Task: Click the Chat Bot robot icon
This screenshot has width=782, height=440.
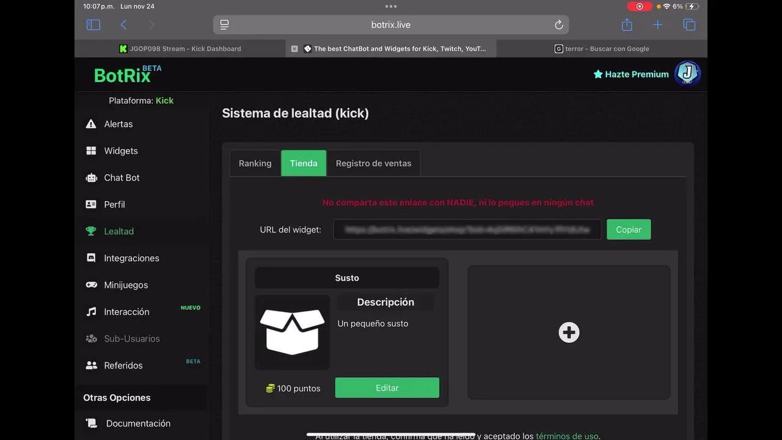Action: [x=91, y=178]
